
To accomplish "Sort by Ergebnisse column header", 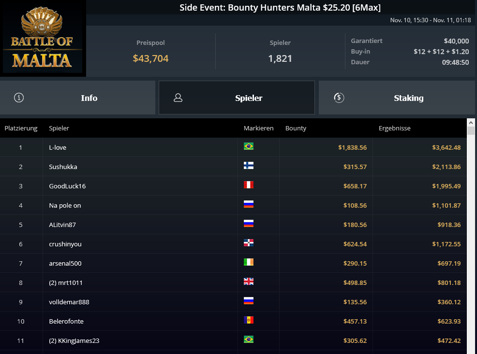I will coord(395,128).
